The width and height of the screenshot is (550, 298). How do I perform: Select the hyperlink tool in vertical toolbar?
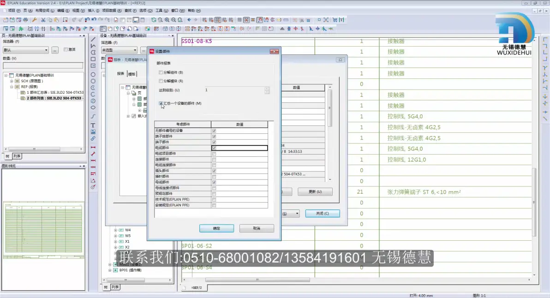click(x=93, y=138)
